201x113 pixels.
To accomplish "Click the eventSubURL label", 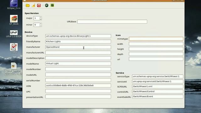I will [x=124, y=97].
